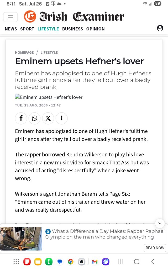168x269 pixels.
Task: Share the article on X
Action: [48, 118]
